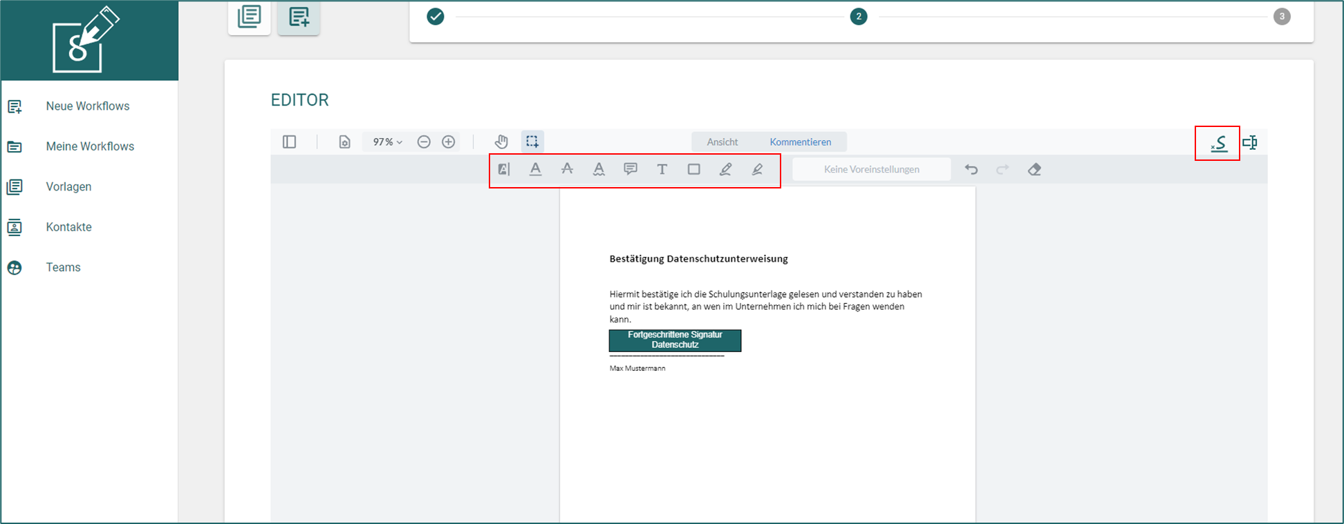Open the Vorlagen section

pyautogui.click(x=68, y=186)
